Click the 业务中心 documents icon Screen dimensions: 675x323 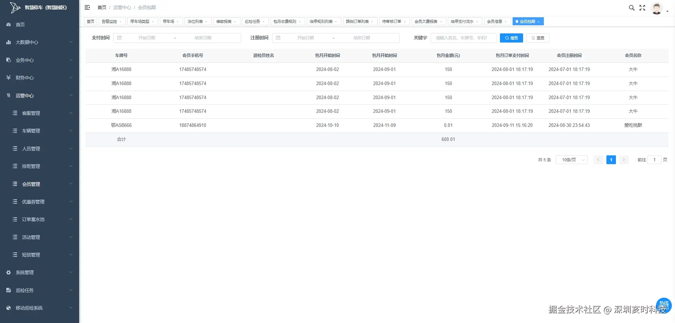tap(8, 60)
